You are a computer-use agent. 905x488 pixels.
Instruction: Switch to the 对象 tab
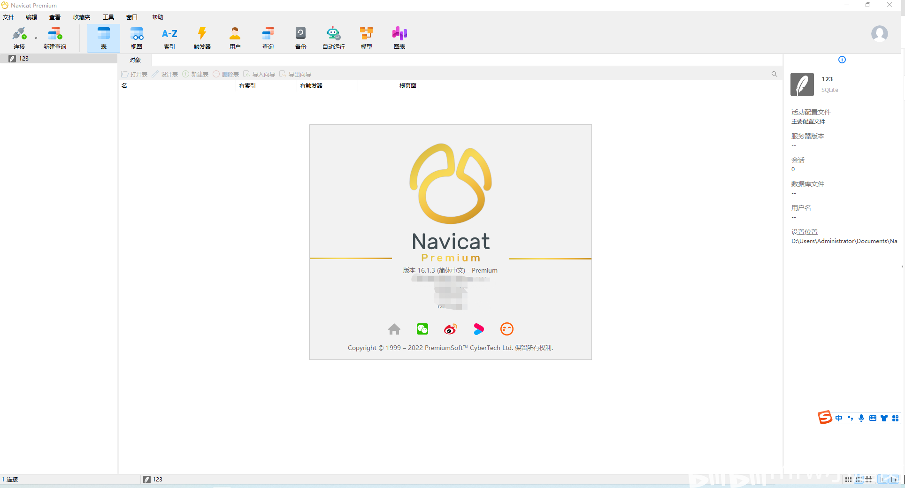click(x=135, y=60)
